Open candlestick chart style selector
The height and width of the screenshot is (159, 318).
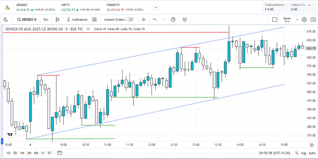[x=58, y=20]
